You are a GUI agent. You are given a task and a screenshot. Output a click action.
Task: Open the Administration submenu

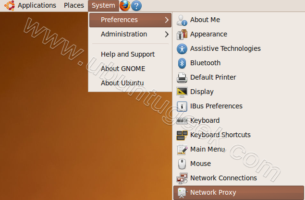[x=130, y=34]
